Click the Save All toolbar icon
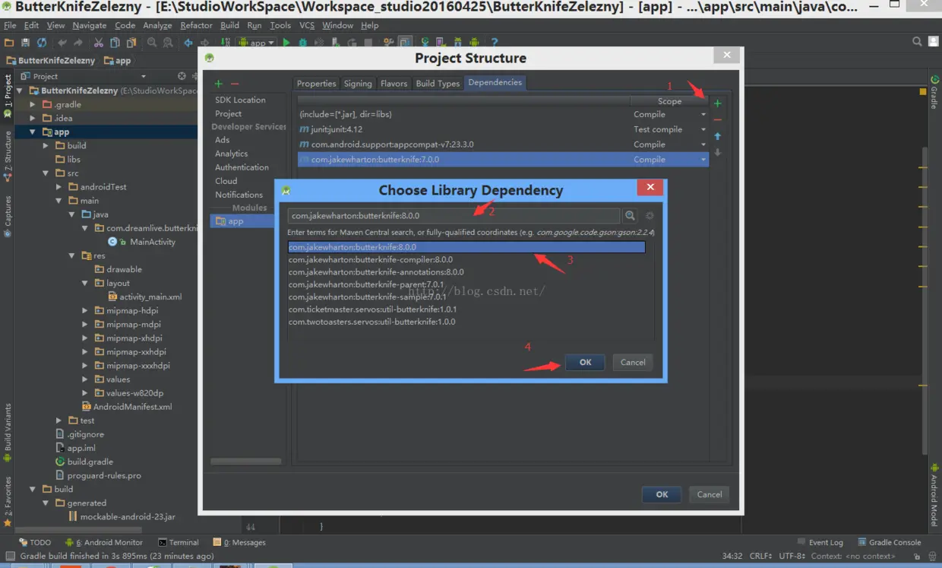 pyautogui.click(x=26, y=43)
